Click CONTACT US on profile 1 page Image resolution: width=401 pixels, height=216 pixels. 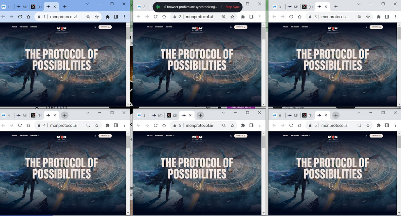coord(105,27)
